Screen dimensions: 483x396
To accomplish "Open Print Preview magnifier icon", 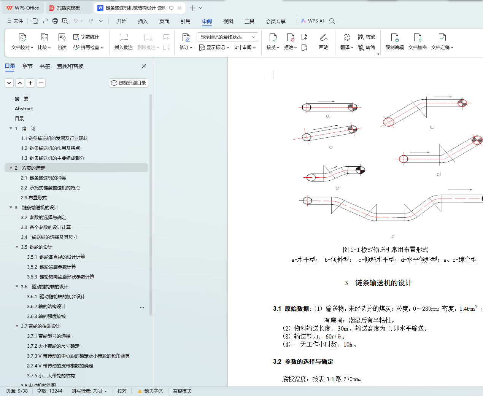I will click(x=65, y=21).
